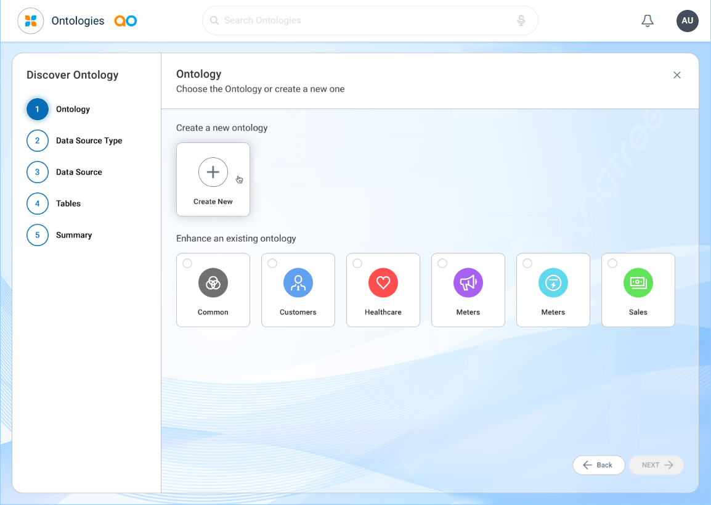
Task: Click the Back button
Action: pyautogui.click(x=598, y=465)
